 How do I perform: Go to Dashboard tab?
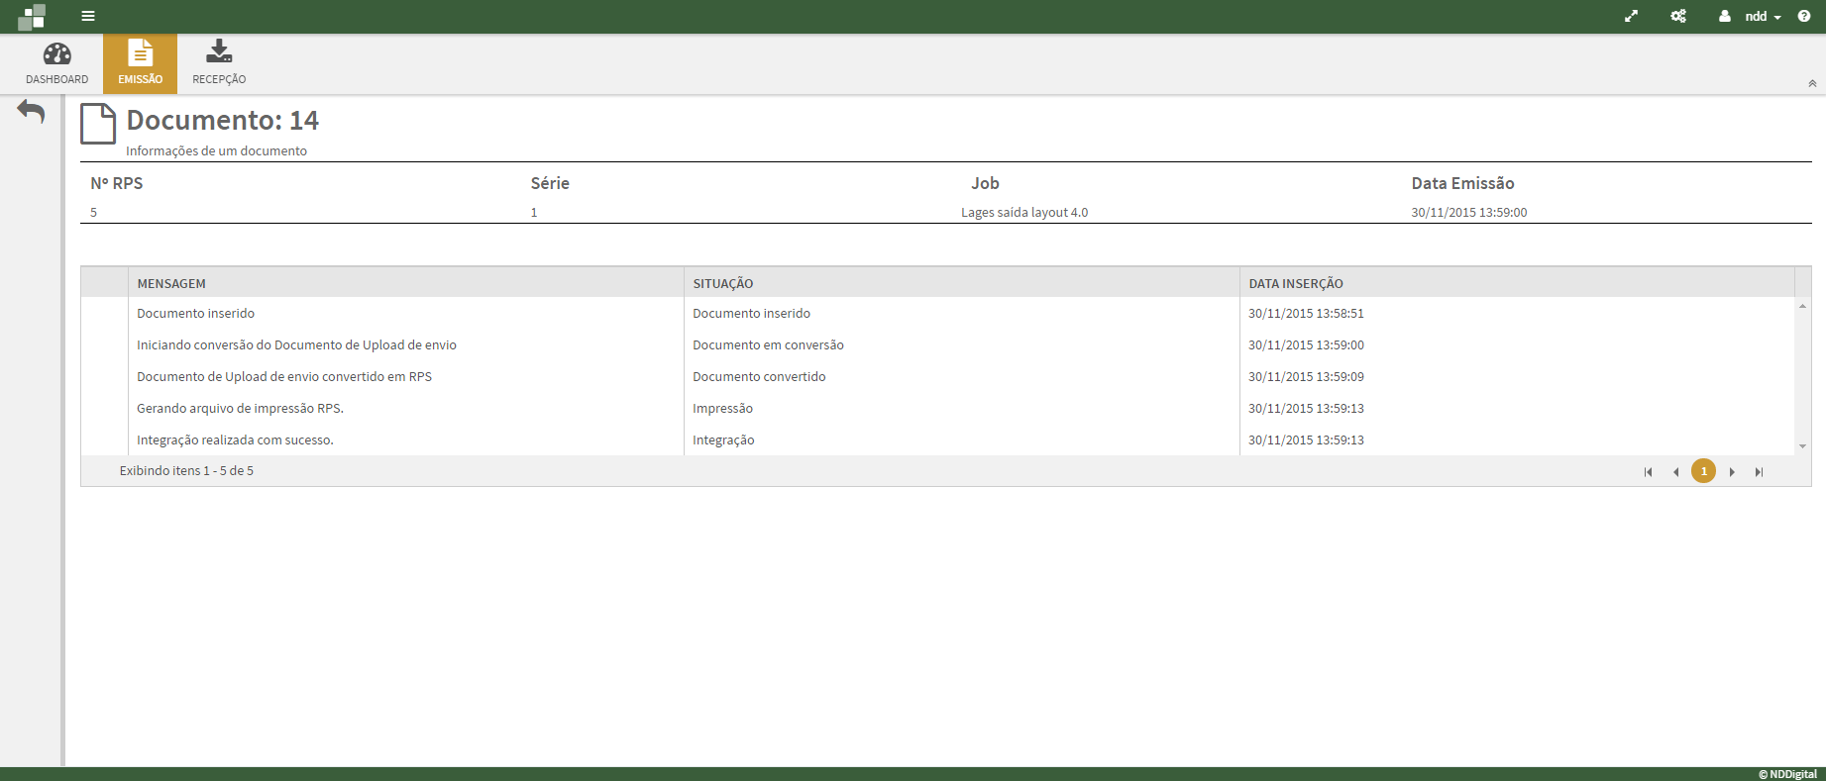coord(56,63)
